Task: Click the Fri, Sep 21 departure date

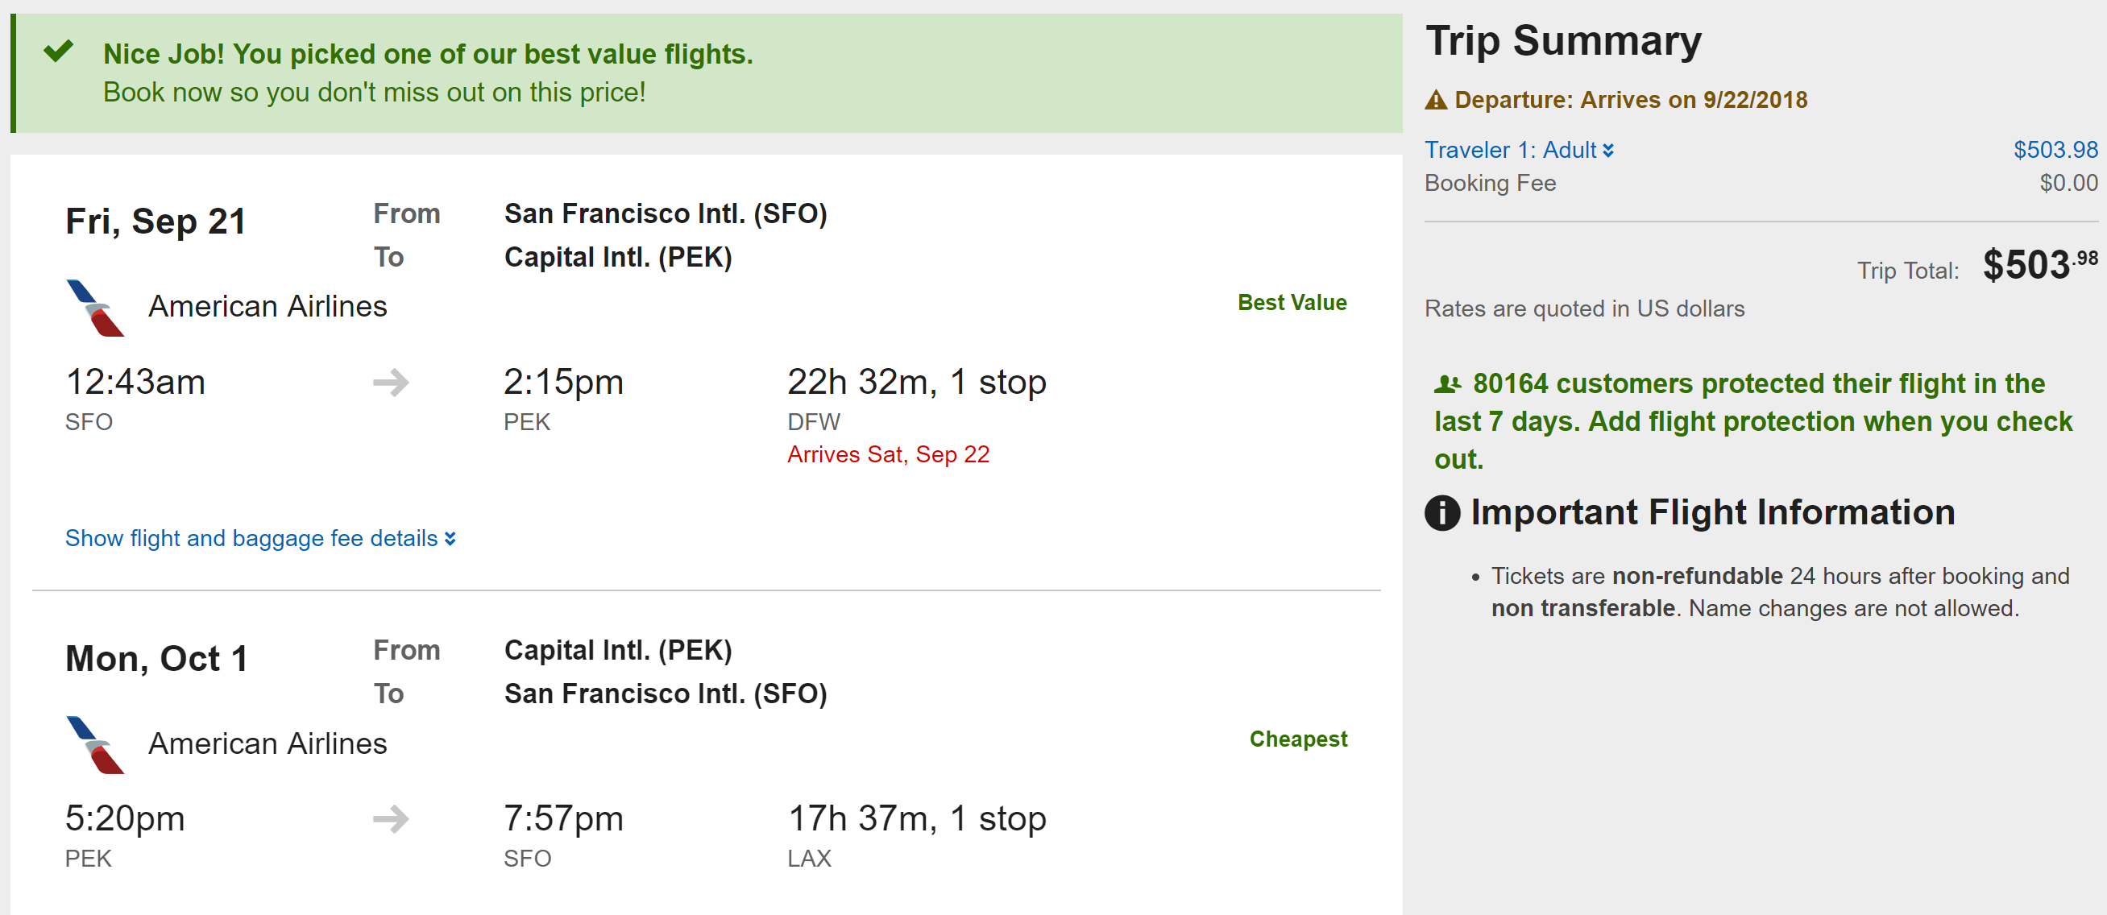Action: tap(156, 222)
